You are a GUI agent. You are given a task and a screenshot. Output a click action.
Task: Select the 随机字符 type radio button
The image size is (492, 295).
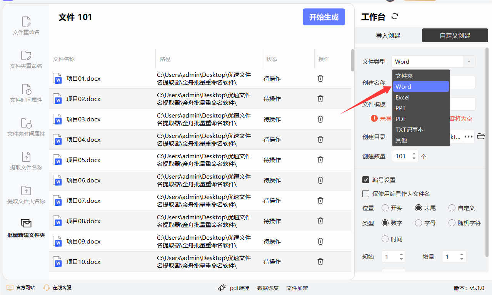(452, 223)
